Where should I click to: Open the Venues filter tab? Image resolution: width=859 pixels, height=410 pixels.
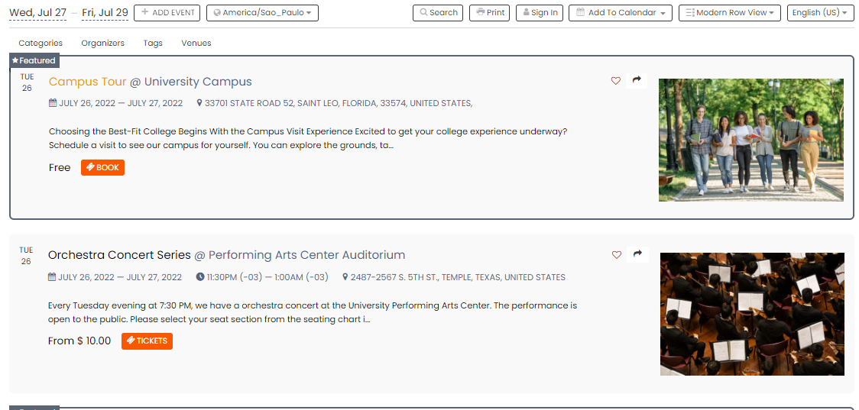click(196, 43)
